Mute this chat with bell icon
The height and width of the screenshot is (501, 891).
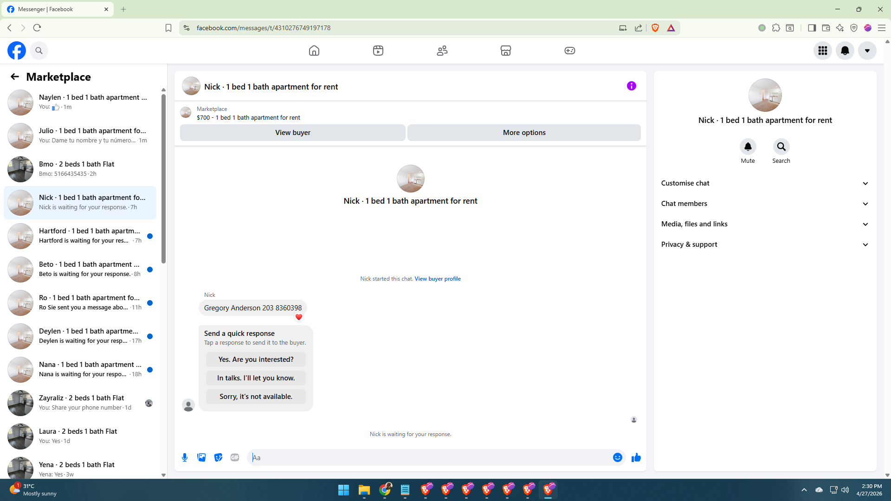(748, 147)
